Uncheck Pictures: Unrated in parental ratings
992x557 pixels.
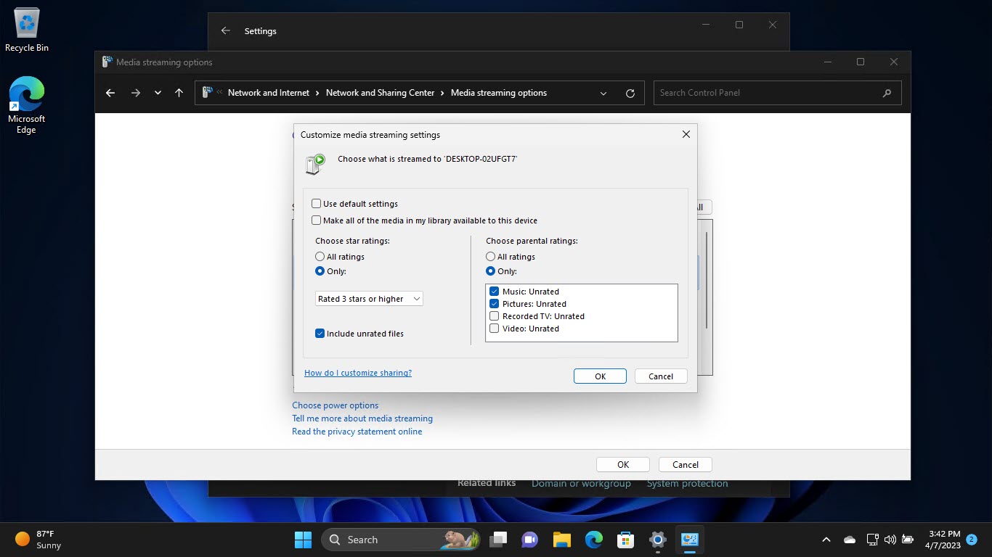pos(494,304)
